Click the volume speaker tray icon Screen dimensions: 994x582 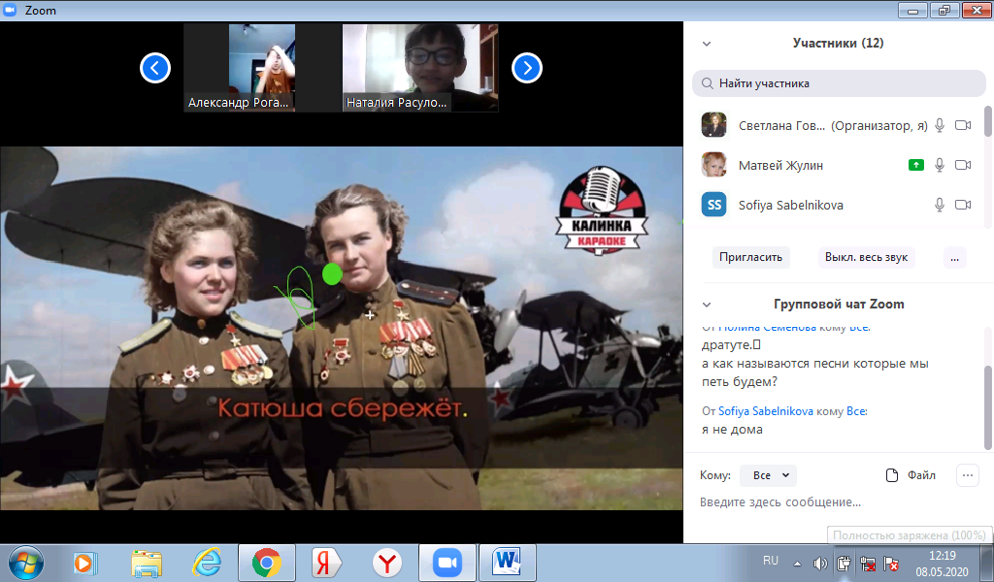click(820, 563)
